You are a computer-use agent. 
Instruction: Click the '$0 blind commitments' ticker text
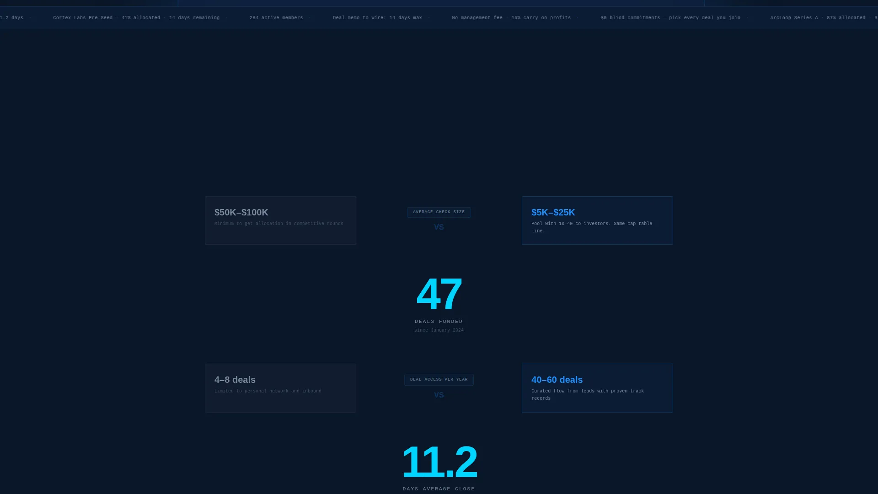tap(670, 18)
